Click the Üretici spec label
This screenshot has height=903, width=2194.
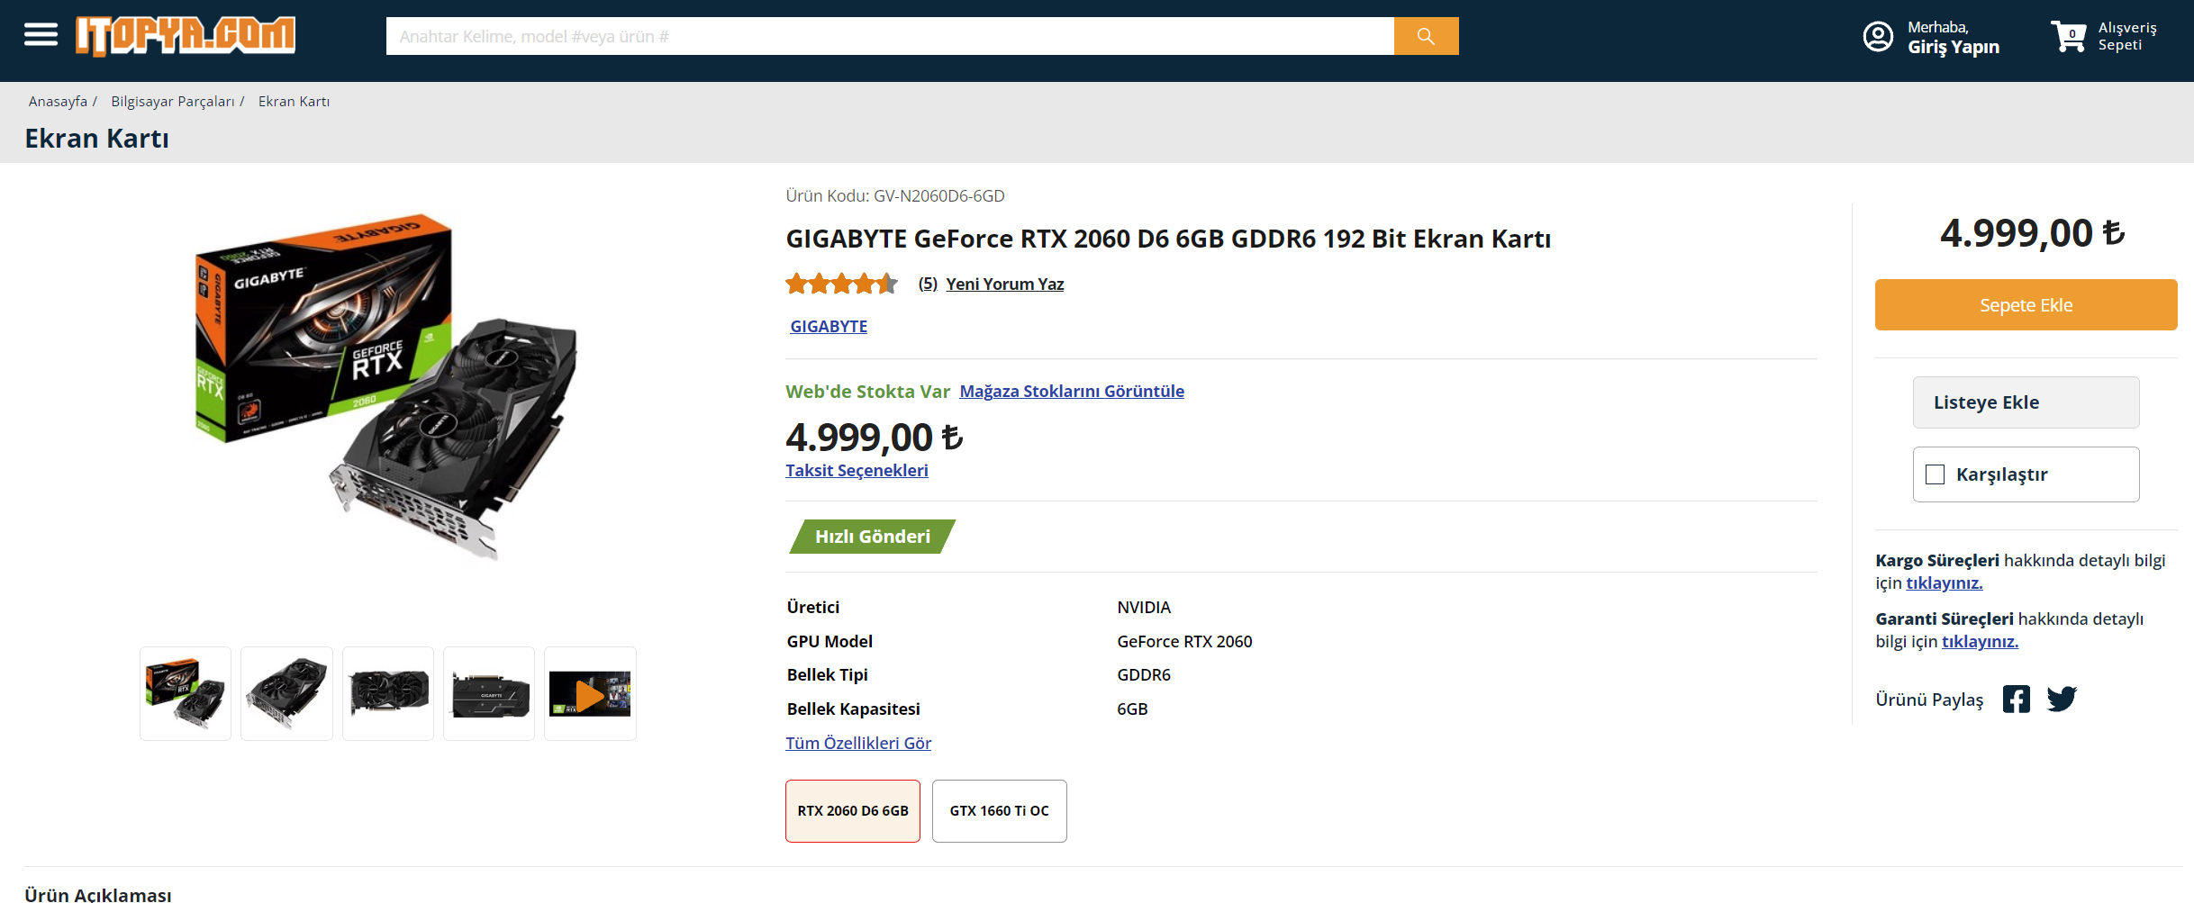coord(813,608)
